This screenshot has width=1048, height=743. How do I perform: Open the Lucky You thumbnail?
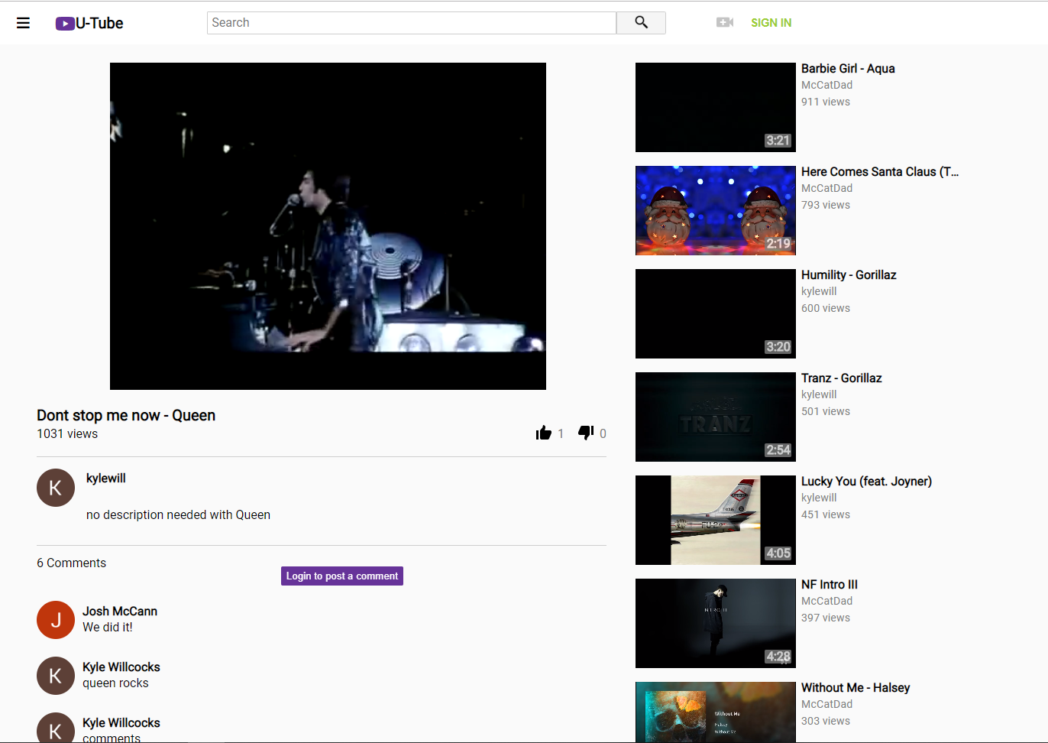click(x=716, y=520)
